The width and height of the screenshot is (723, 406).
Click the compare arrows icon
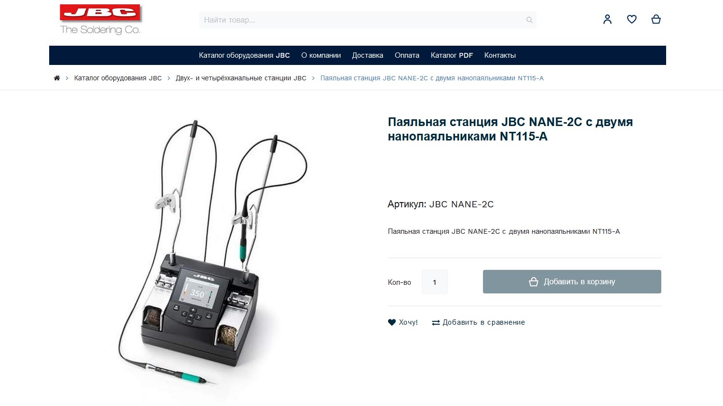(x=436, y=322)
